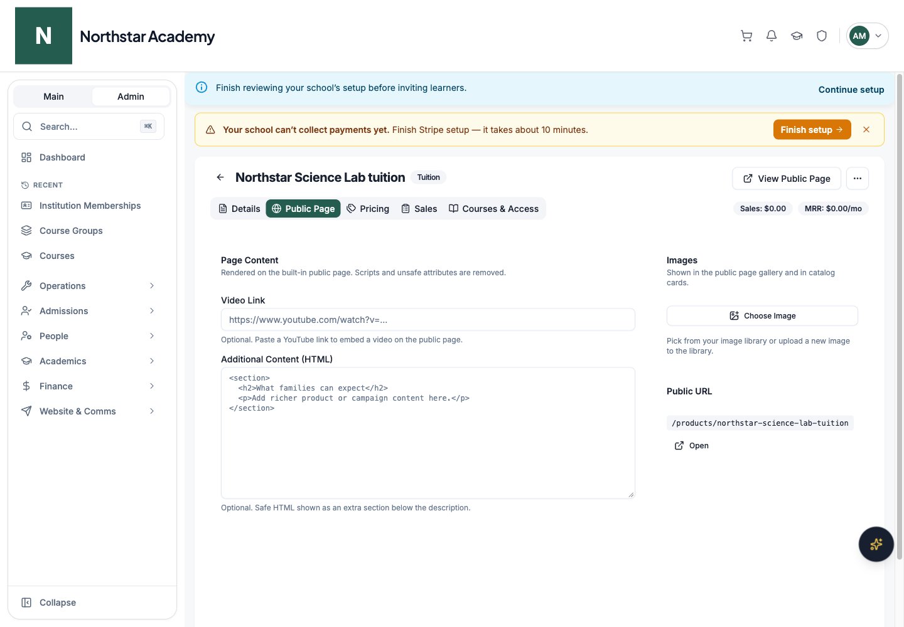
Task: Expand the People section
Action: pos(89,336)
